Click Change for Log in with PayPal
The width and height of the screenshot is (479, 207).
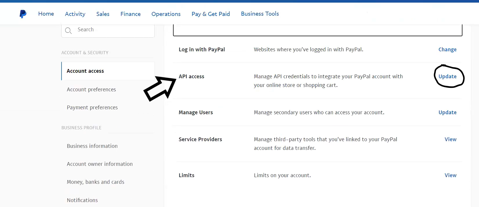(447, 50)
